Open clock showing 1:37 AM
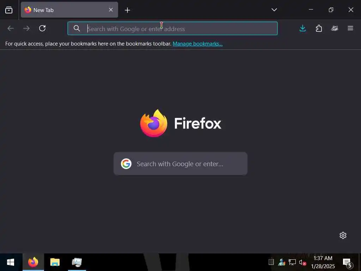The width and height of the screenshot is (361, 271). tap(323, 262)
